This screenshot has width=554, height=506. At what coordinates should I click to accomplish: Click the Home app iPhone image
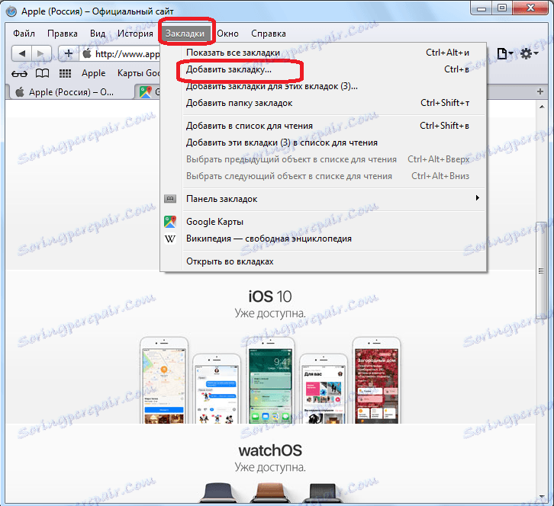coord(377,380)
